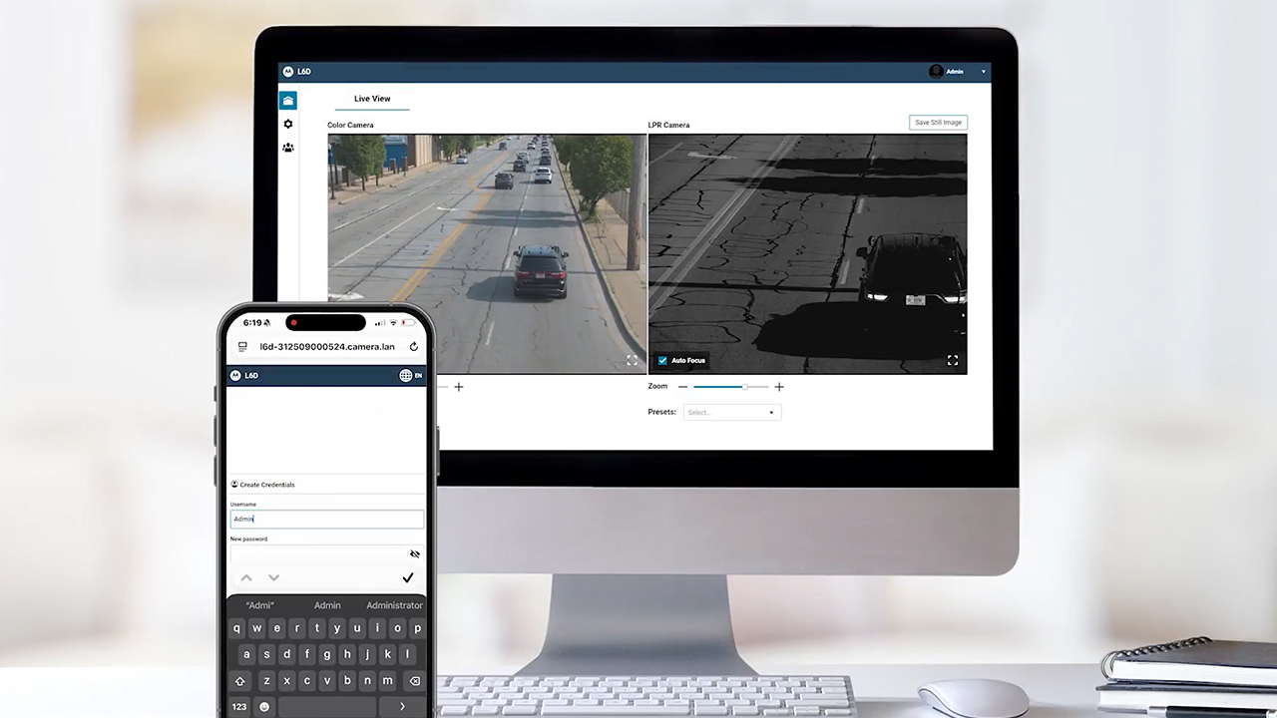
Task: Click the LPR zoom plus icon
Action: (779, 387)
